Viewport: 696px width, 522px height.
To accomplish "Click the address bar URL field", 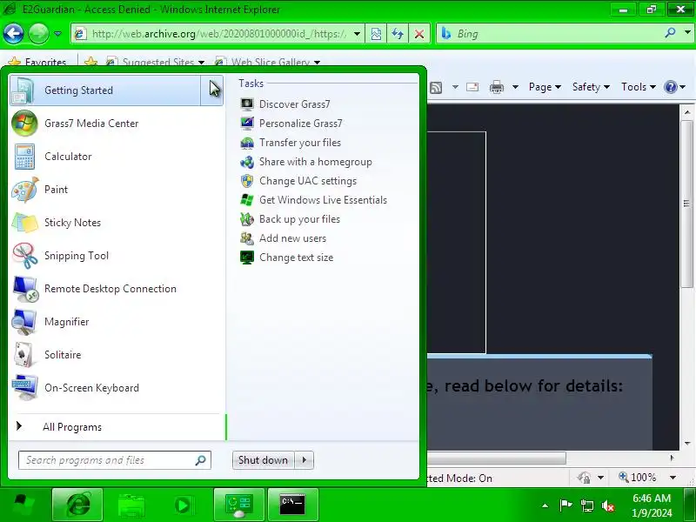I will 217,34.
